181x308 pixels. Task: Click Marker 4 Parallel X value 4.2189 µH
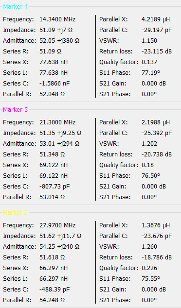click(156, 19)
